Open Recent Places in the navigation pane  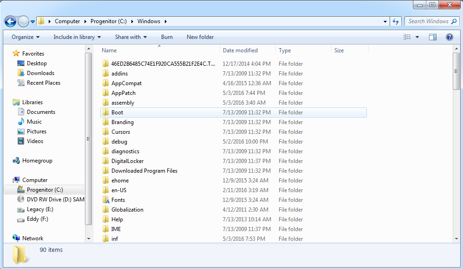[43, 83]
